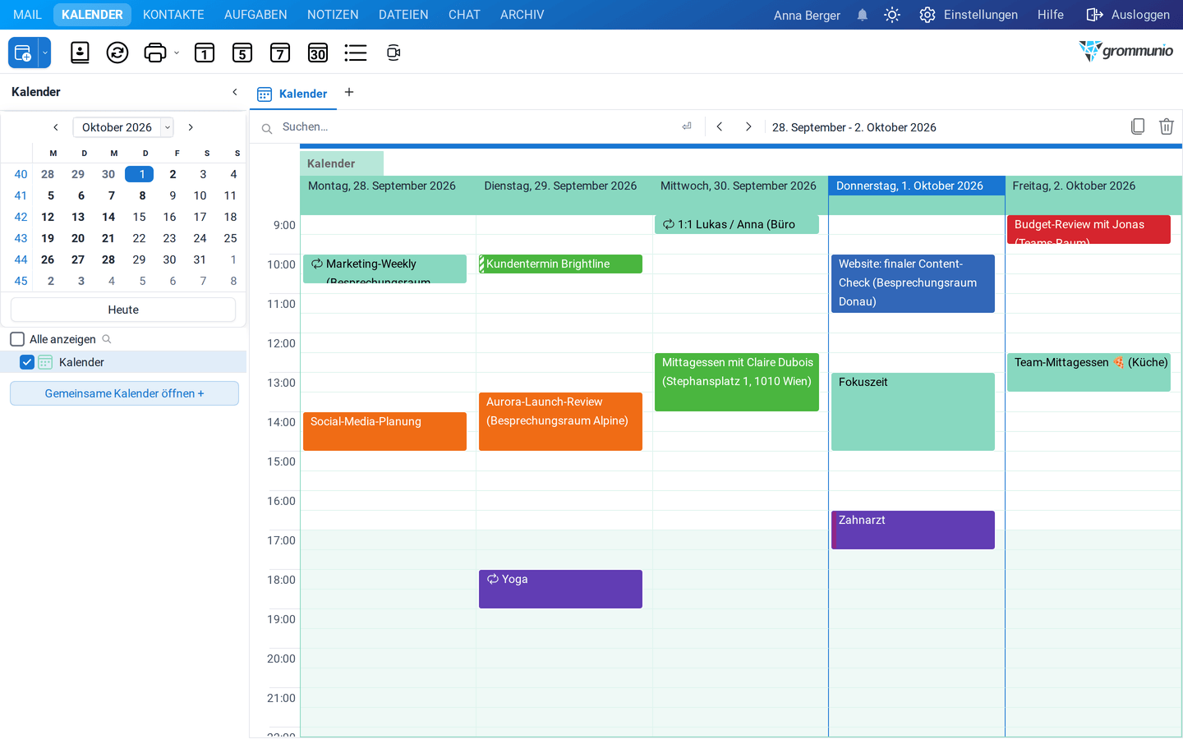
Task: Click magnifier icon next to Alle anzeigen
Action: point(107,339)
